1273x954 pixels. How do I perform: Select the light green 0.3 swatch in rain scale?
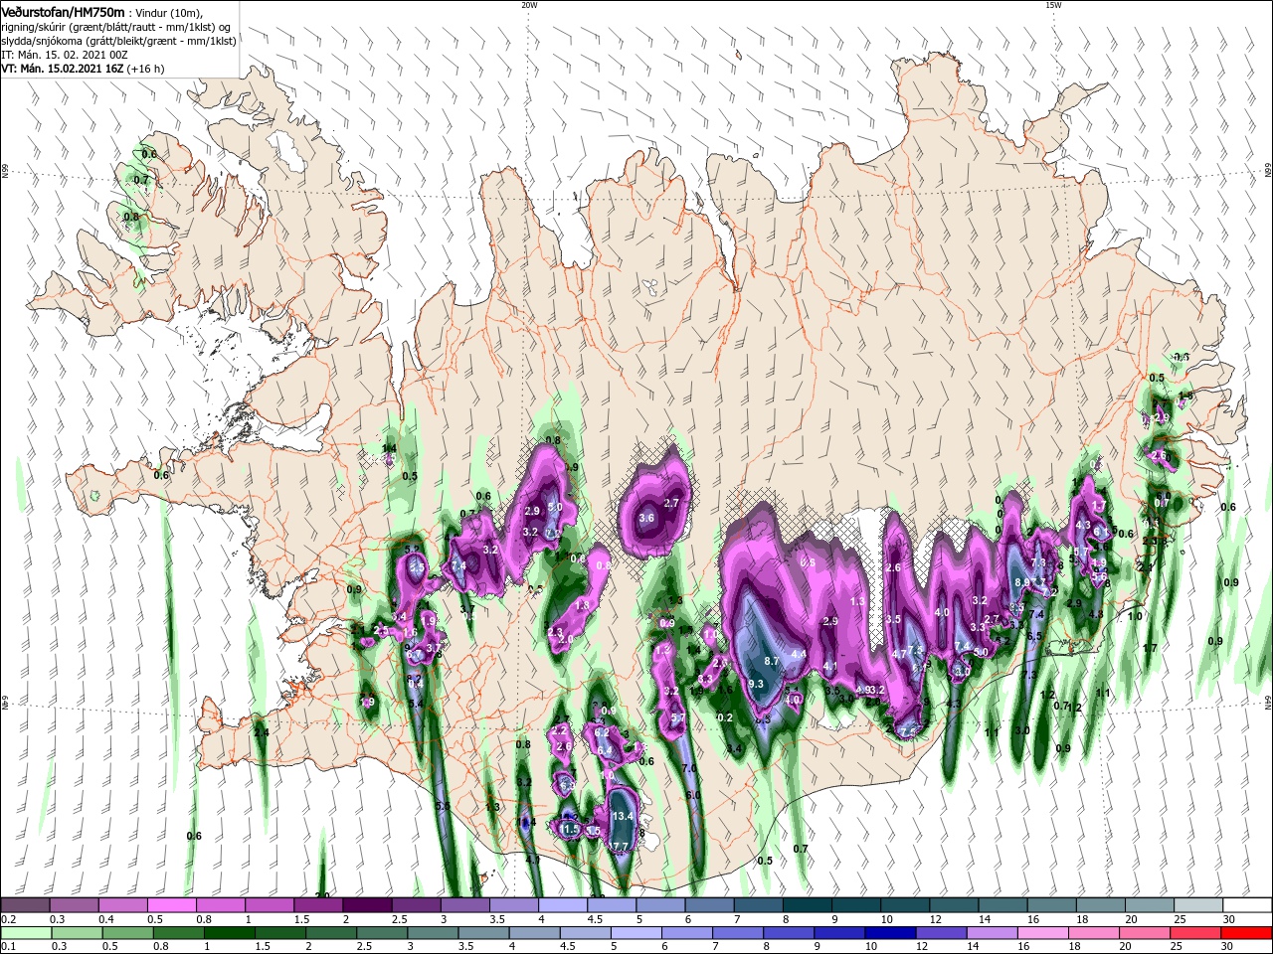(x=77, y=933)
